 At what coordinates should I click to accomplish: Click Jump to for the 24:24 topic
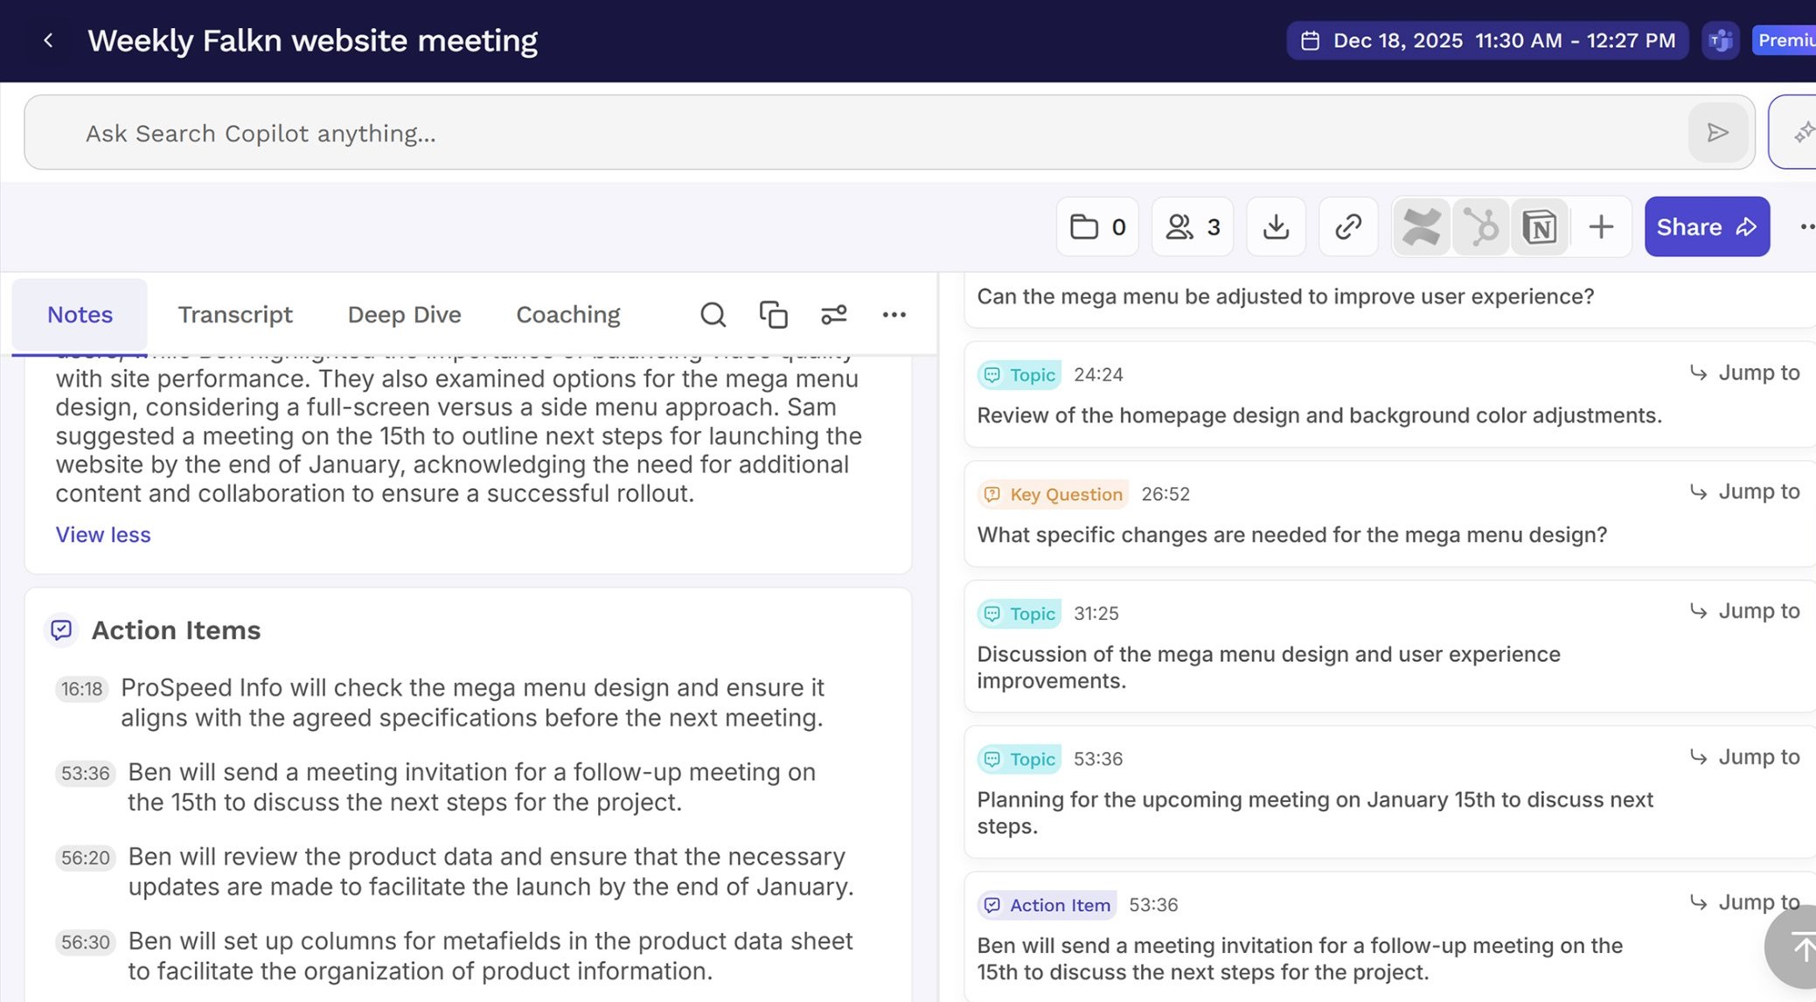pyautogui.click(x=1745, y=372)
